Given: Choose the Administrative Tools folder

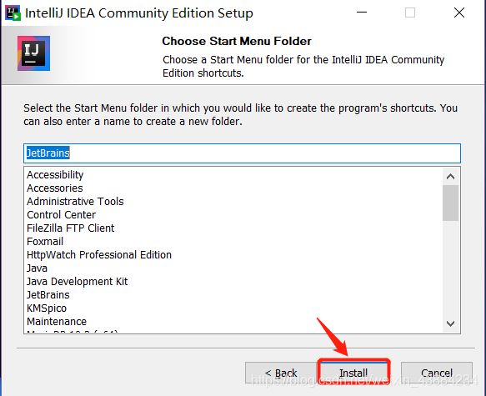Looking at the screenshot, I should pos(75,202).
